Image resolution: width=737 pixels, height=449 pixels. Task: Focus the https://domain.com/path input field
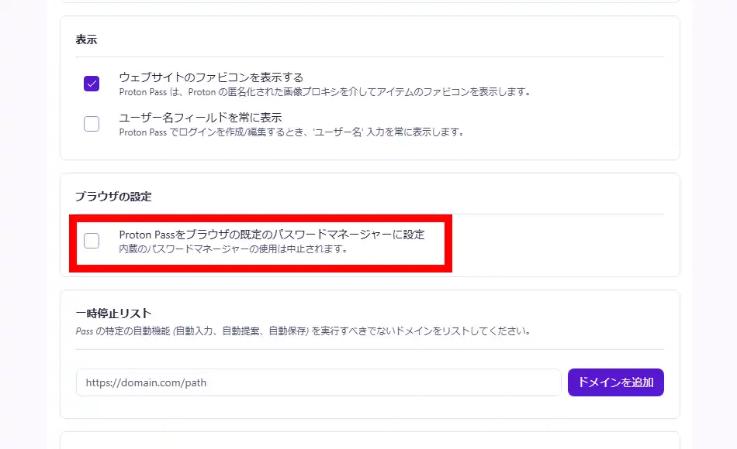(x=318, y=382)
